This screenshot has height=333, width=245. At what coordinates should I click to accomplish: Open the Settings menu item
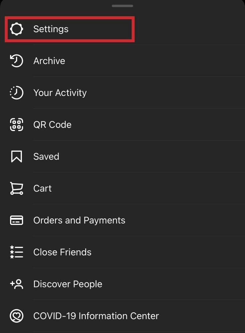click(51, 29)
